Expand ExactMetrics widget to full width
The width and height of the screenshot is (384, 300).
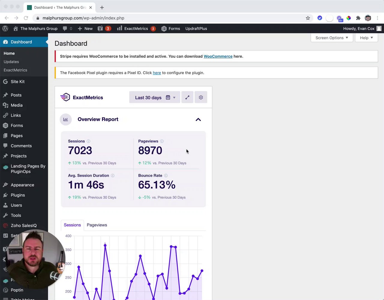click(187, 97)
